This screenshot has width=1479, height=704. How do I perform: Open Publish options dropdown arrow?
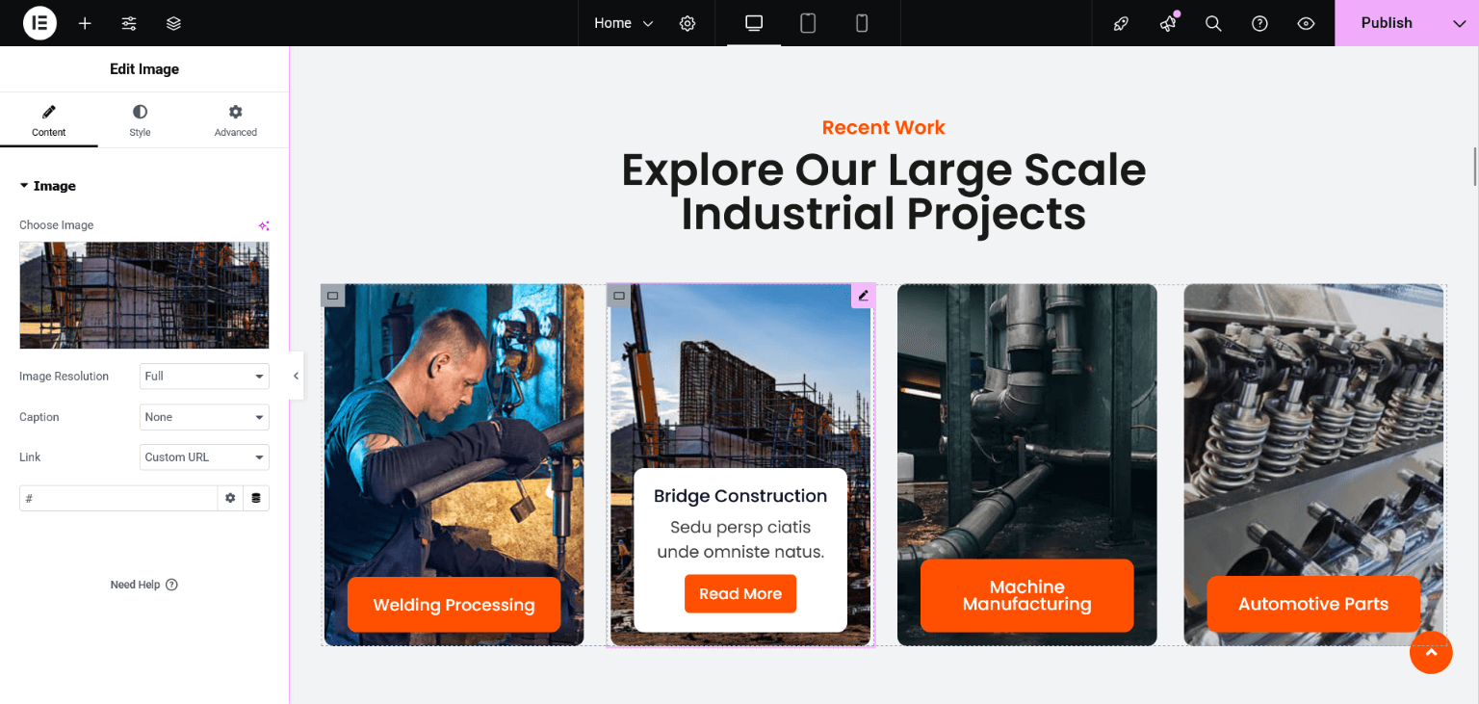(x=1459, y=23)
